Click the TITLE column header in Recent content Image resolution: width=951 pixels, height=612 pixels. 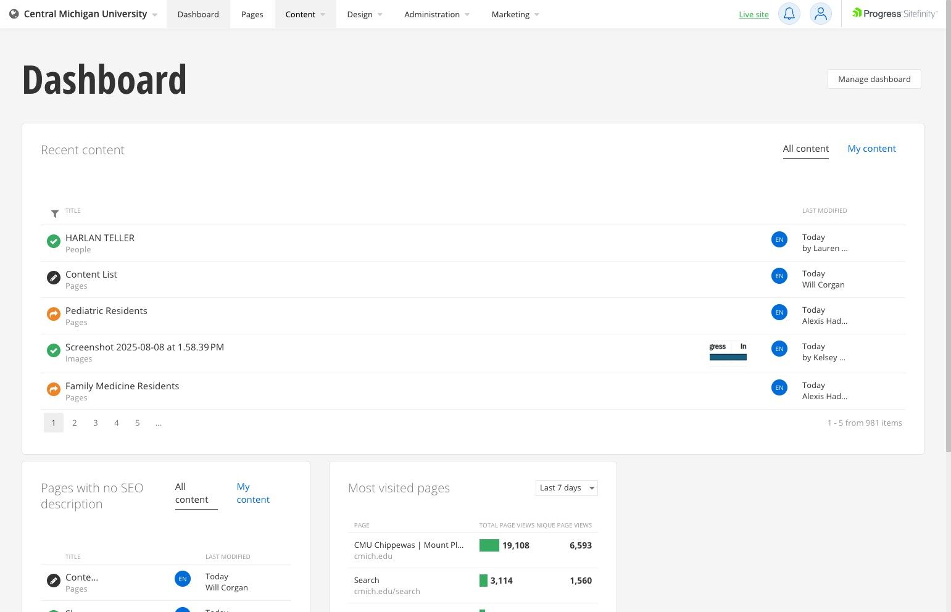(x=73, y=211)
